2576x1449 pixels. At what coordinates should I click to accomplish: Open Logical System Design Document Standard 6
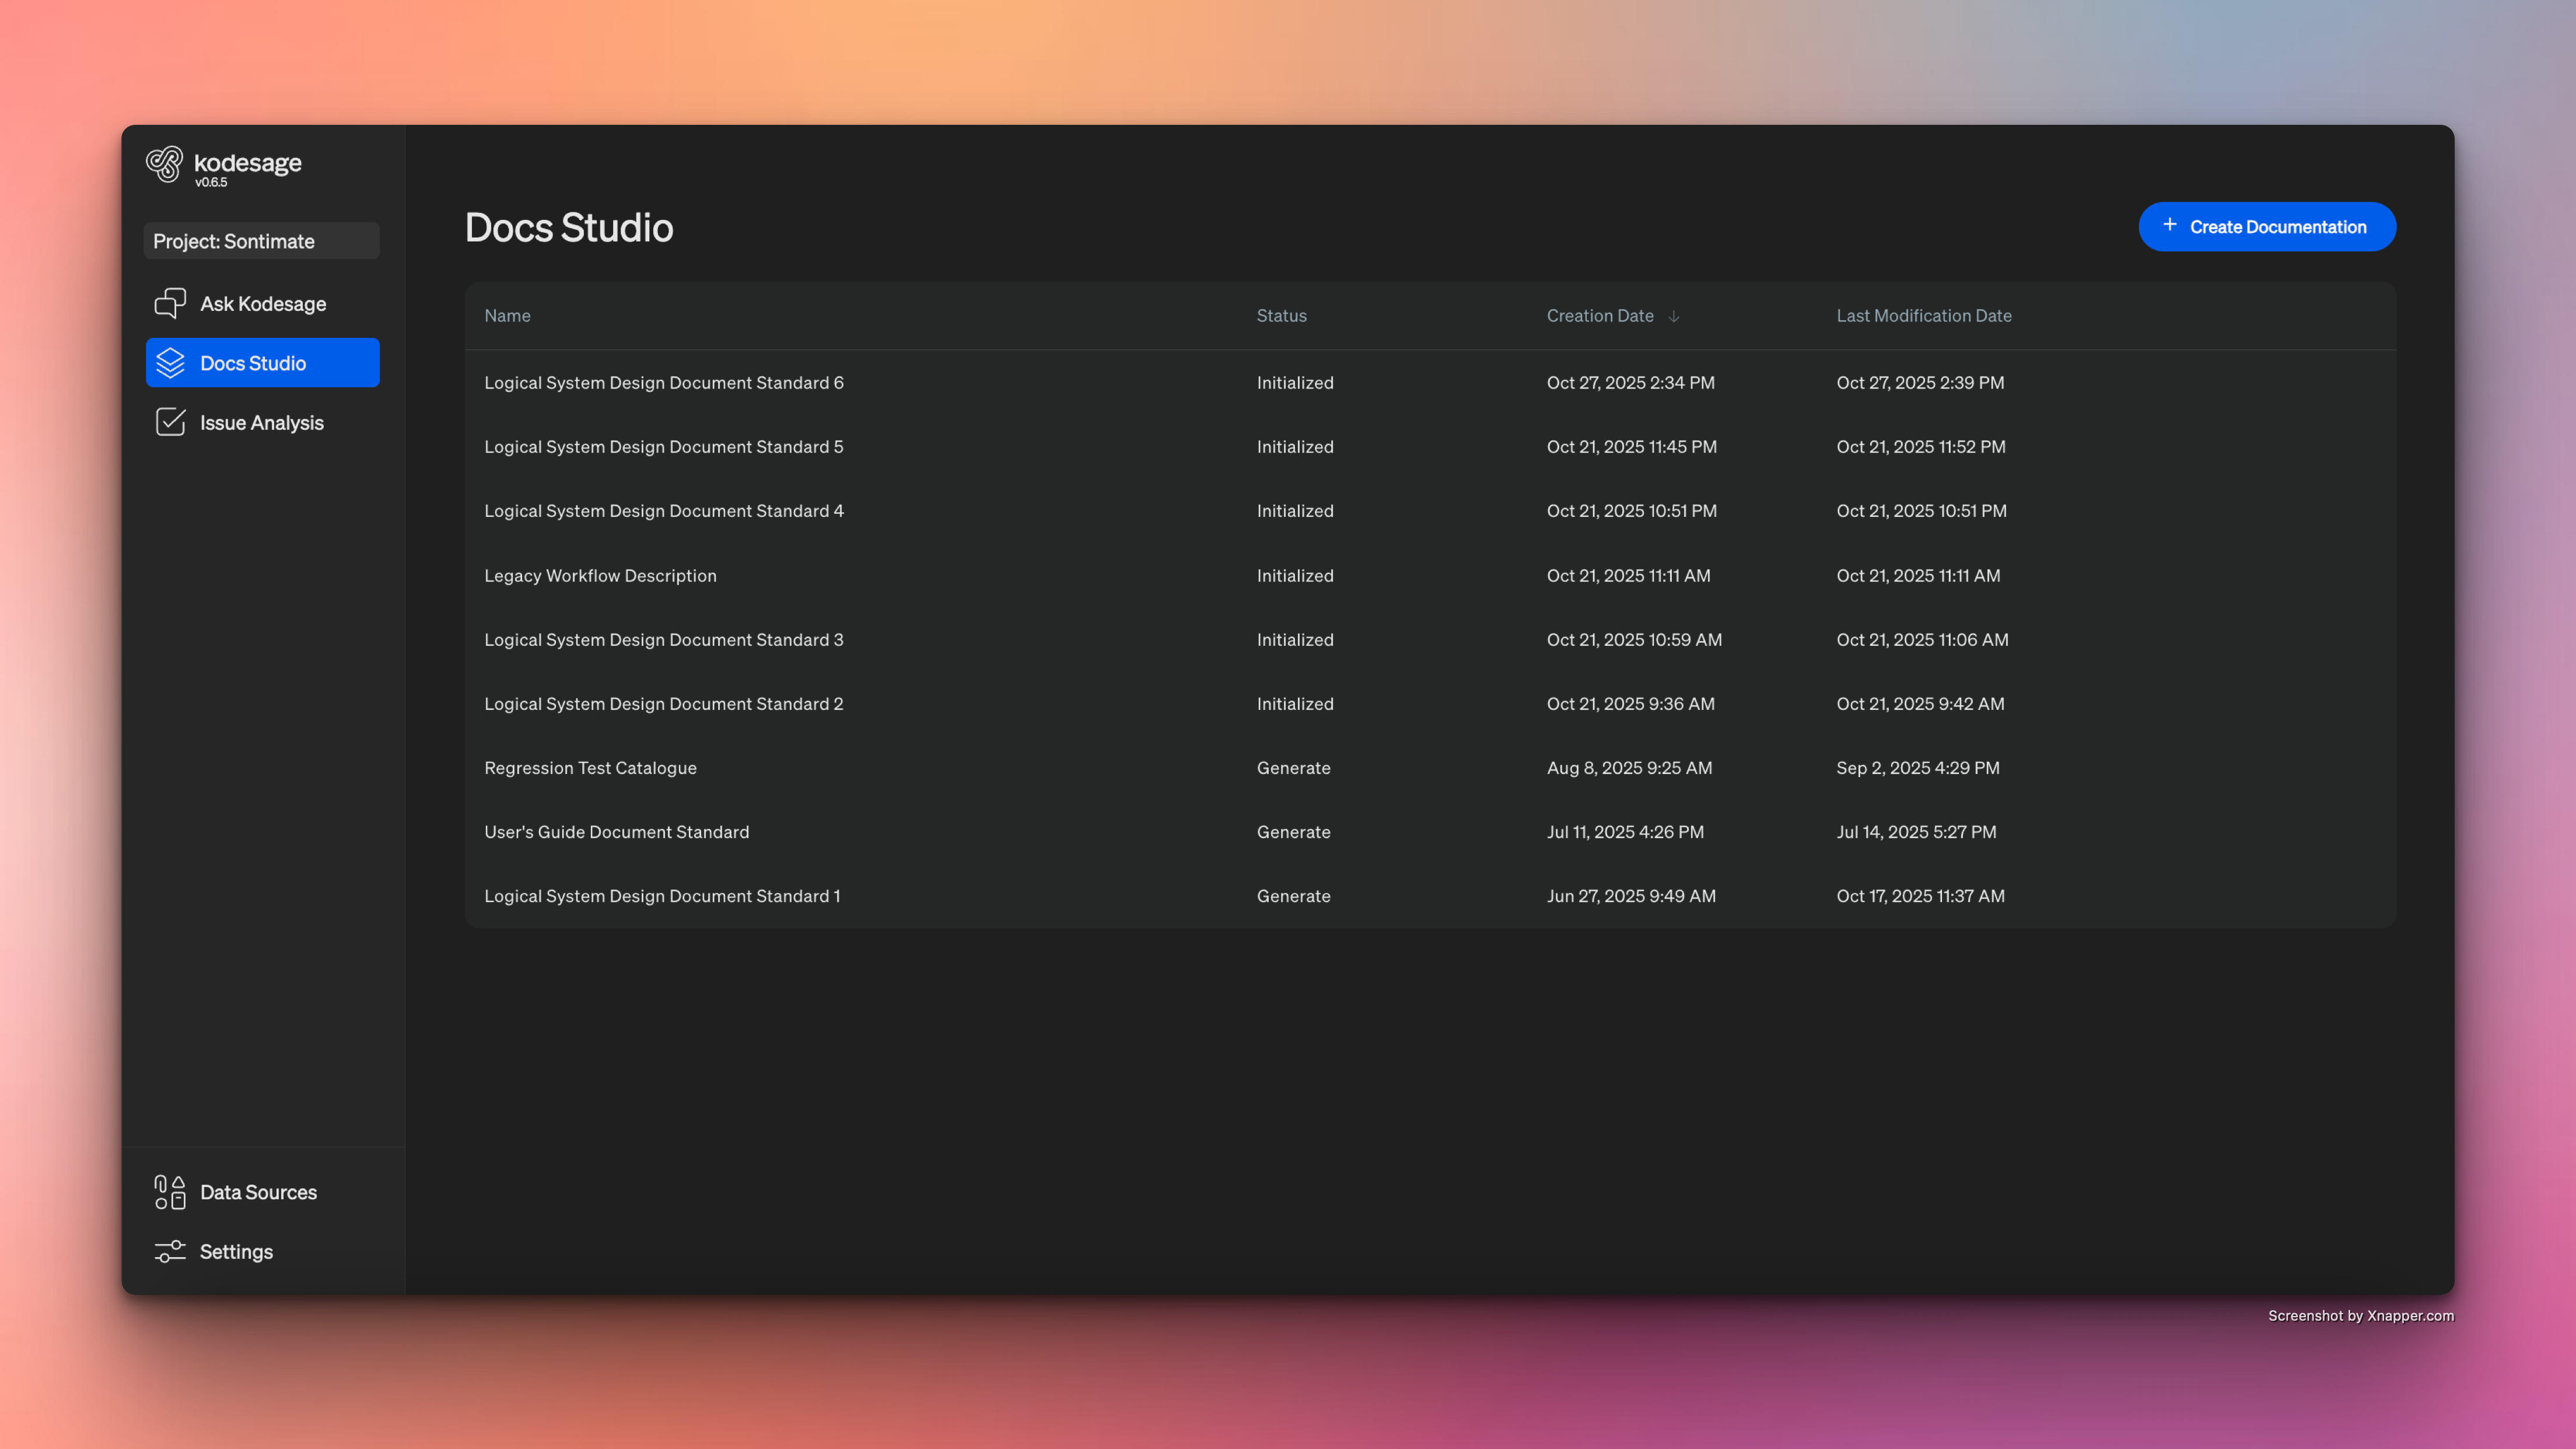point(664,383)
